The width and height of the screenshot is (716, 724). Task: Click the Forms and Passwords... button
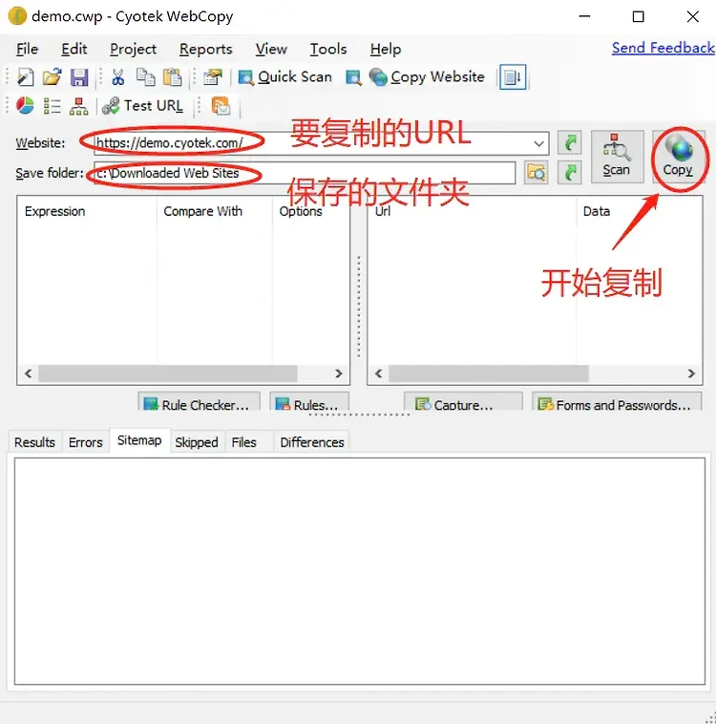tap(617, 403)
